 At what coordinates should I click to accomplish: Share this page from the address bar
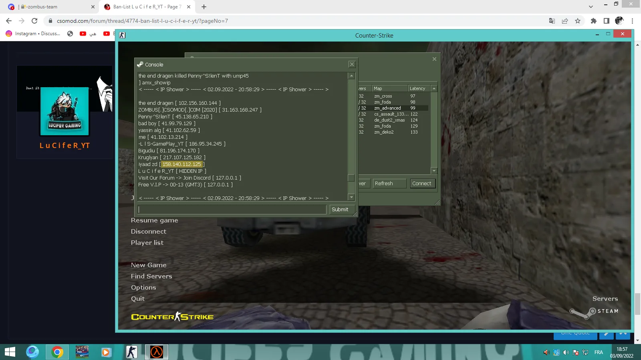tap(565, 21)
